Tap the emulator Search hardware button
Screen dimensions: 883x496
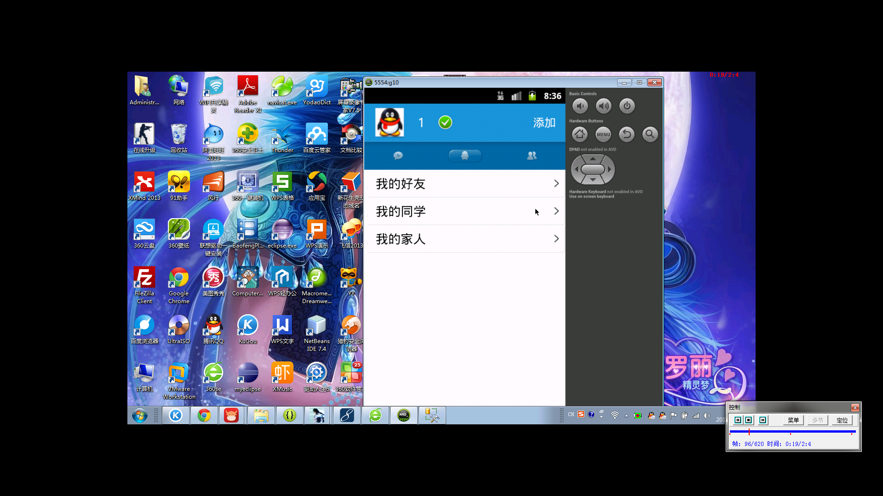(650, 134)
